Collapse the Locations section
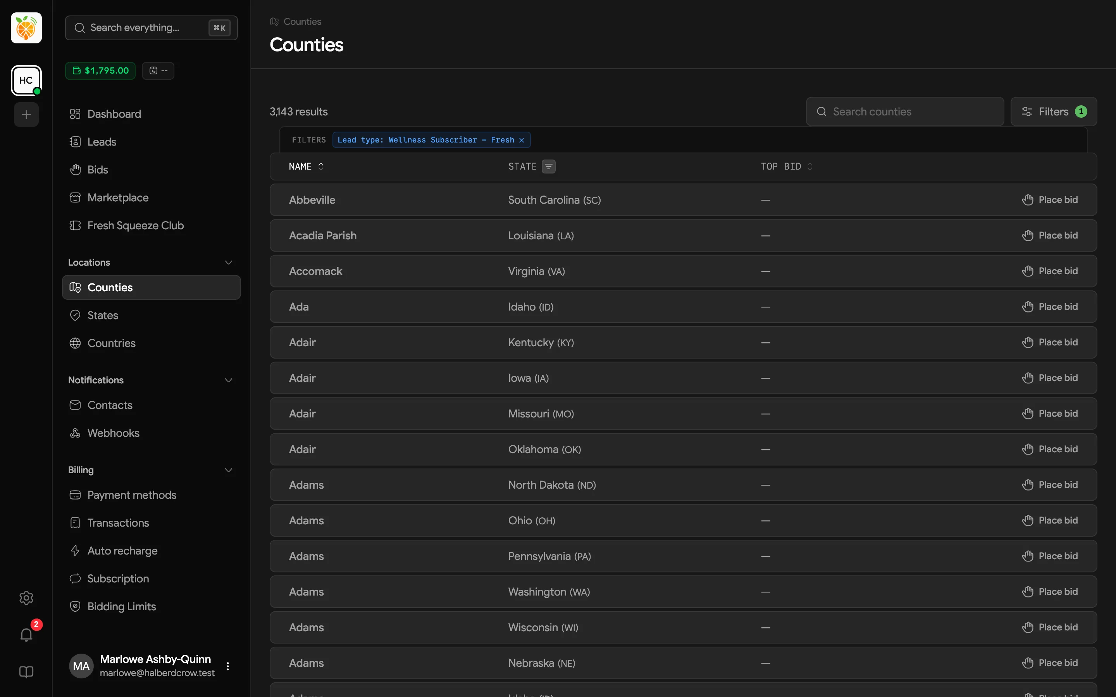 pos(228,262)
